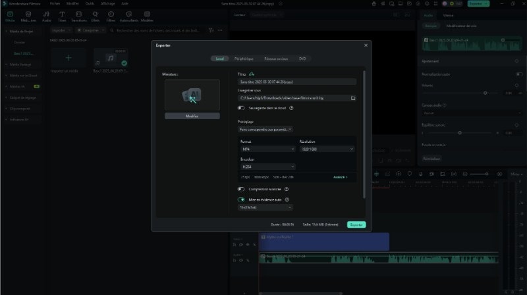Screen dimensions: 527x295
Task: Open the Enregistrer dropdown in media panel
Action: [x=90, y=30]
